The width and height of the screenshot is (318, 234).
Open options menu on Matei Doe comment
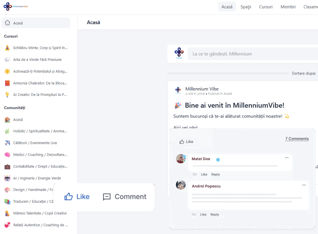(287, 158)
